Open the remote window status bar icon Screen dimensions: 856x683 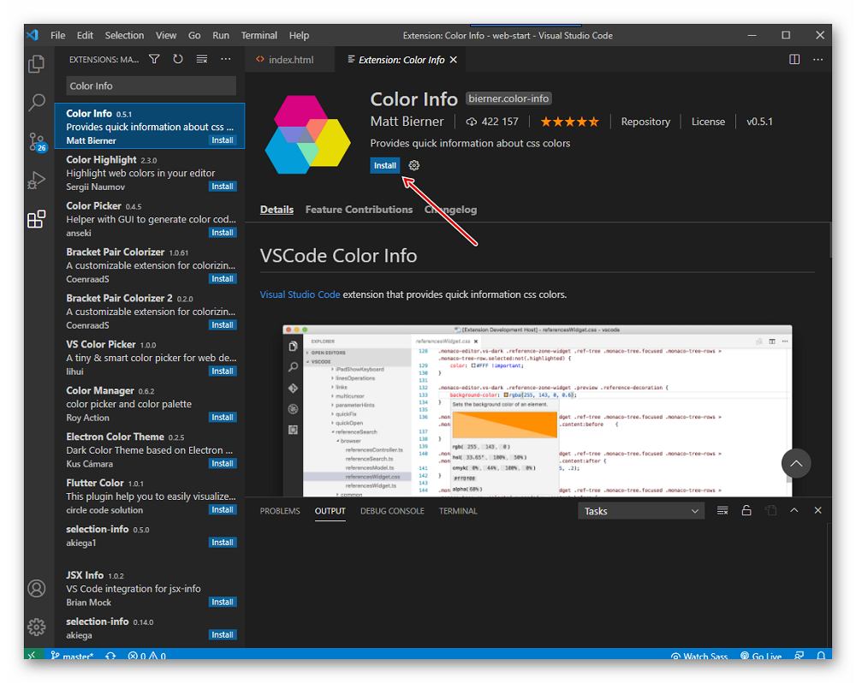[x=33, y=655]
